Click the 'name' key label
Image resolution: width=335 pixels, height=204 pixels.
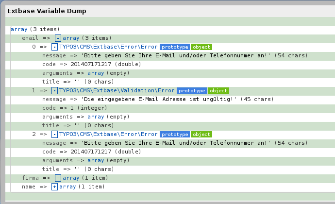click(29, 187)
